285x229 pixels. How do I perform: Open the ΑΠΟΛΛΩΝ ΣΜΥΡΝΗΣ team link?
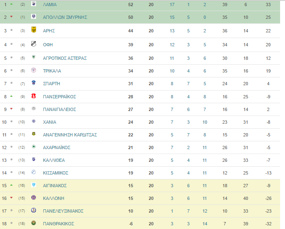pos(65,17)
